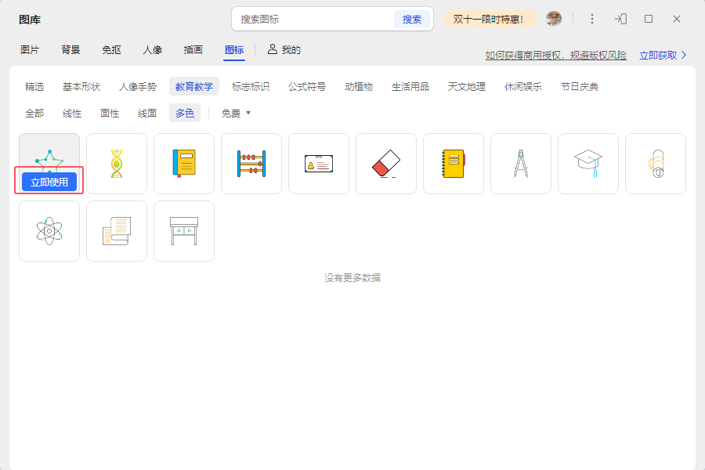Viewport: 705px width, 470px height.
Task: Select the atom icon
Action: click(49, 231)
